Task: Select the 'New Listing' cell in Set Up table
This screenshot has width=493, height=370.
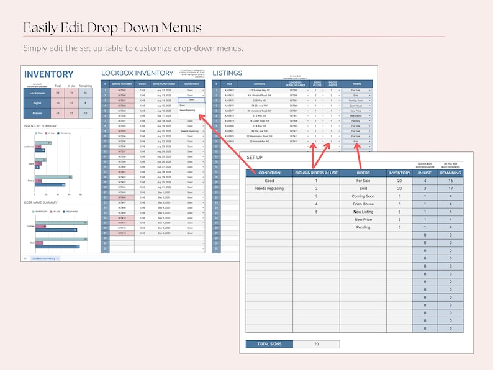Action: (363, 212)
